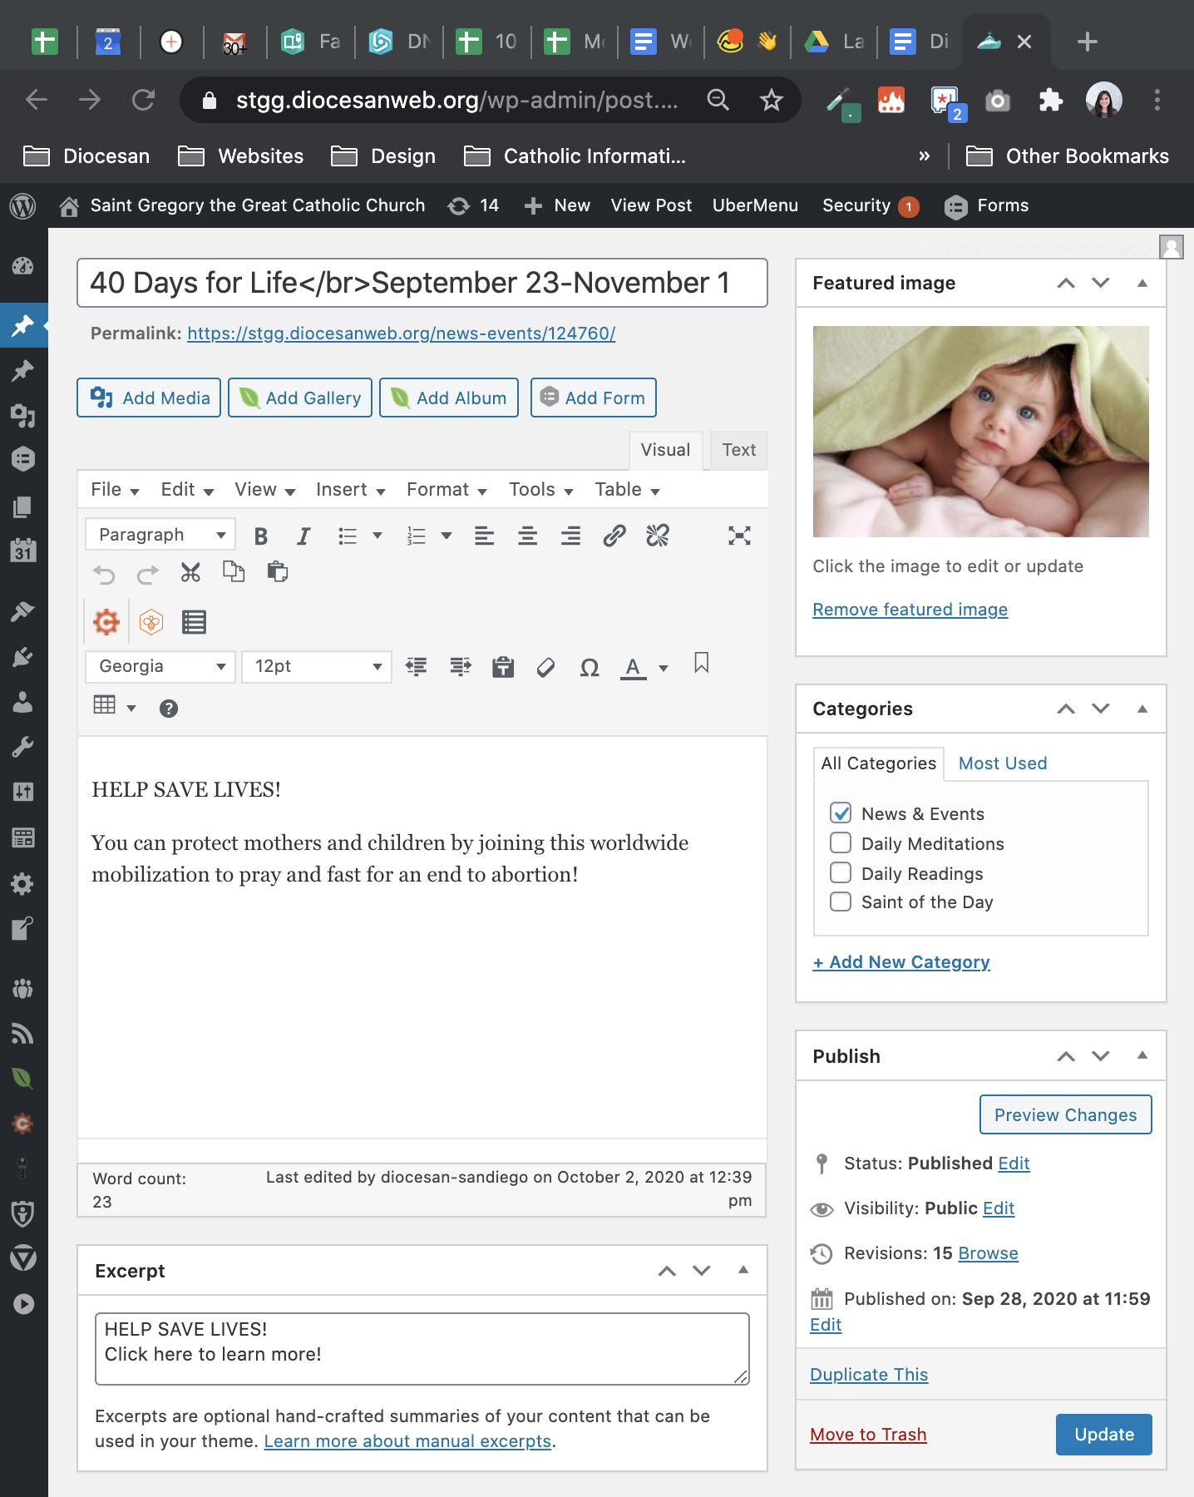Click the editor help question mark icon
Viewport: 1194px width, 1497px height.
(x=169, y=709)
